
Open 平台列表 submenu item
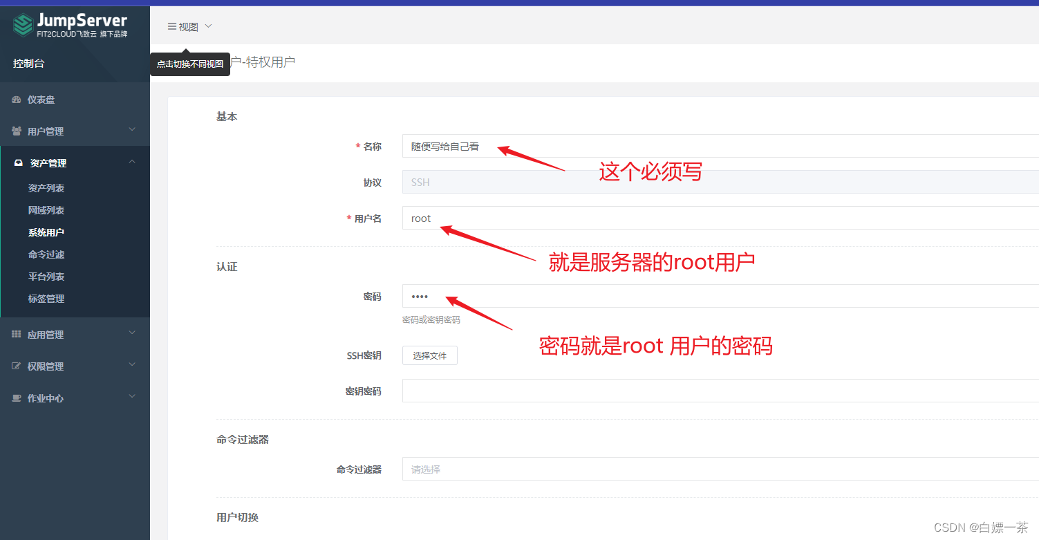click(46, 277)
